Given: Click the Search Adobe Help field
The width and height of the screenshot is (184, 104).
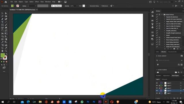Looking at the screenshot, I should tap(166, 2).
